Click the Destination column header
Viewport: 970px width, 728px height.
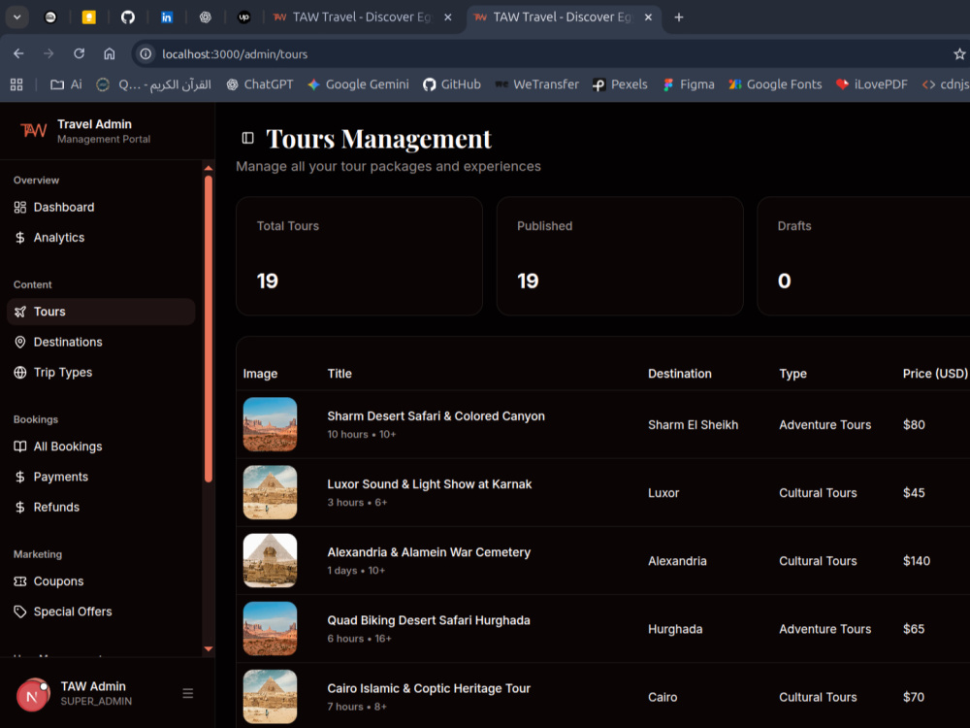point(680,374)
